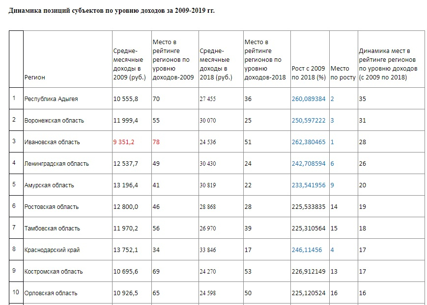Viewport: 427px width, 305px height.
Task: Select the region 'Тамбовская область'
Action: click(x=52, y=229)
